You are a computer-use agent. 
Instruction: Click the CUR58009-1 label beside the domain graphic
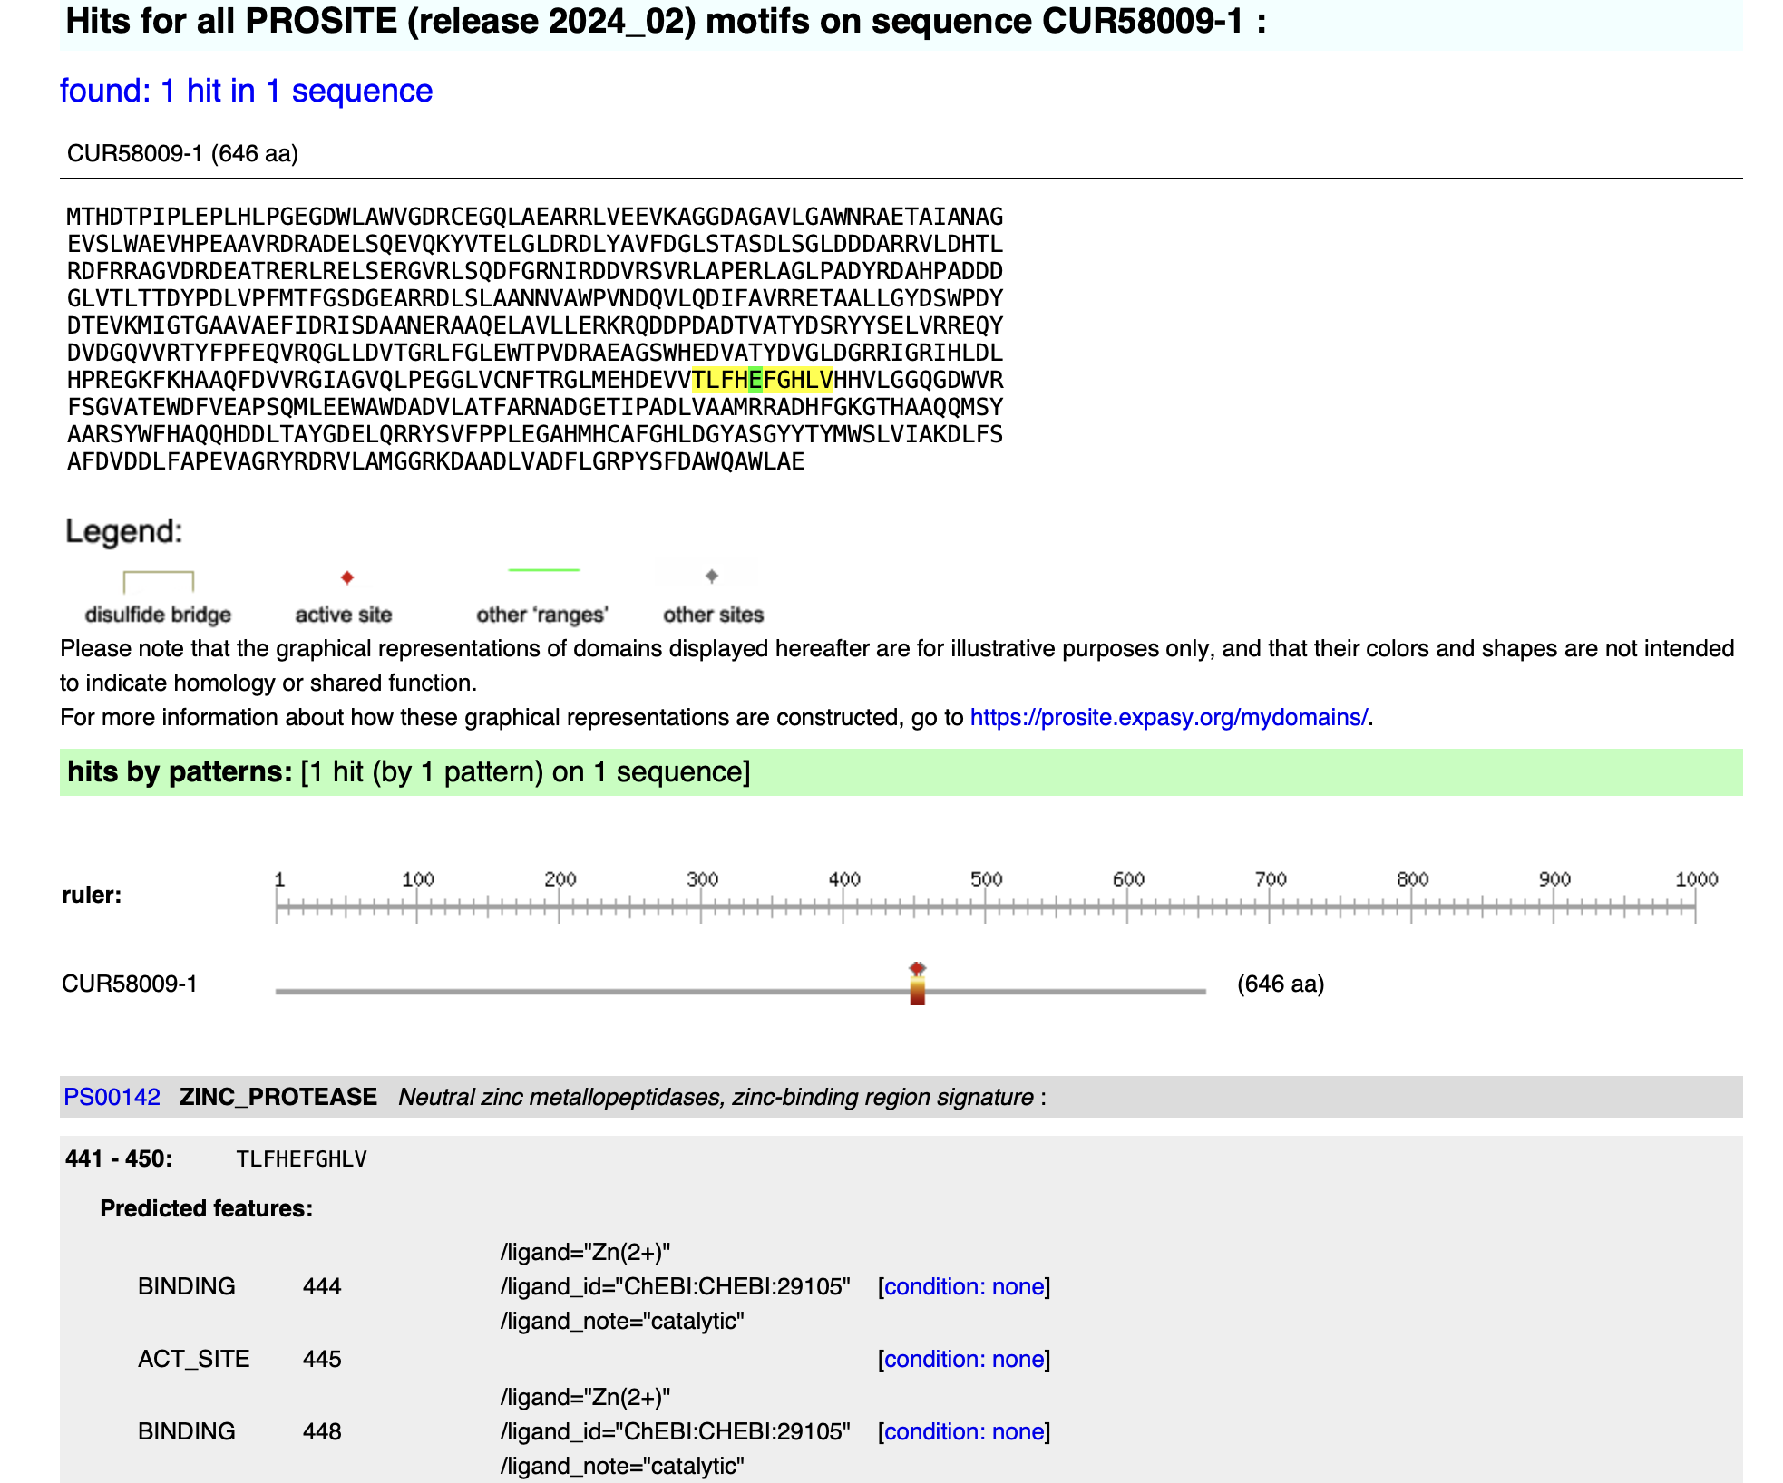click(x=130, y=984)
